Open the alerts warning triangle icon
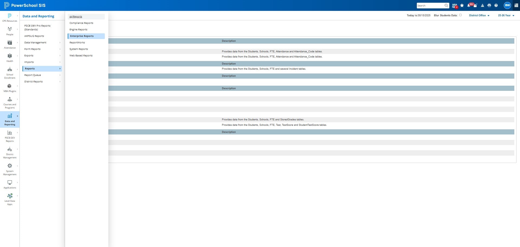This screenshot has height=247, width=520. pyautogui.click(x=482, y=5)
